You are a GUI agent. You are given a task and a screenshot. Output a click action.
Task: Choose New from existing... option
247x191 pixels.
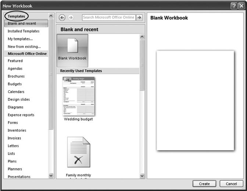tap(24, 47)
